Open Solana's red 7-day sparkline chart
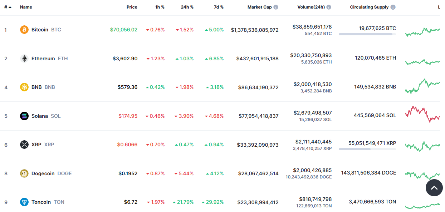 pyautogui.click(x=422, y=114)
